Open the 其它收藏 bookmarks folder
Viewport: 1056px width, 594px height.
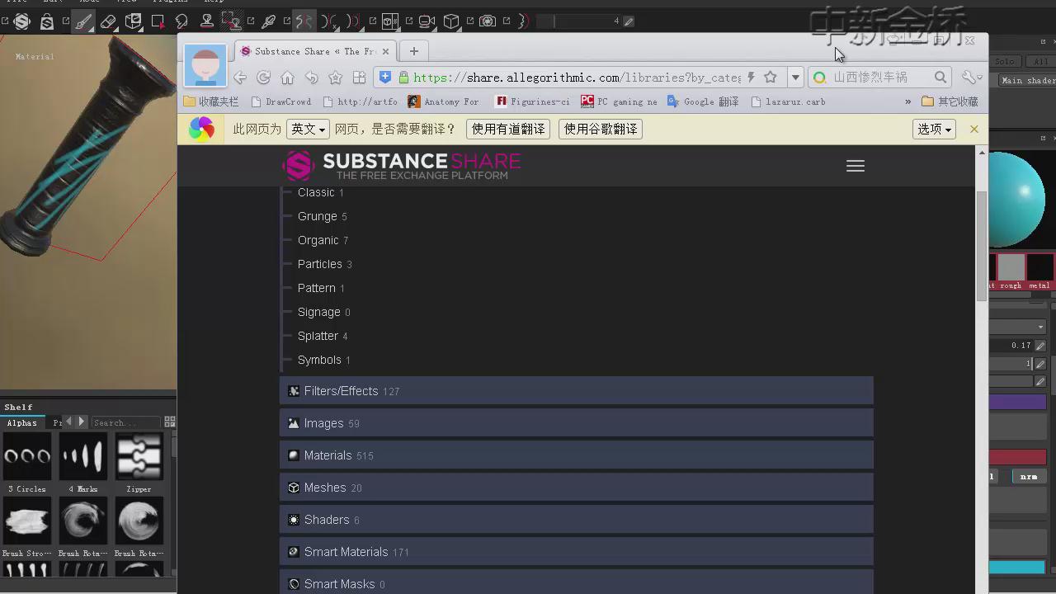[x=950, y=101]
